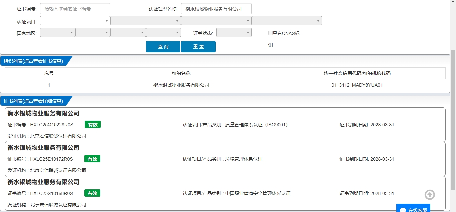Click the page vertical scrollbar
The width and height of the screenshot is (456, 212).
[453, 120]
